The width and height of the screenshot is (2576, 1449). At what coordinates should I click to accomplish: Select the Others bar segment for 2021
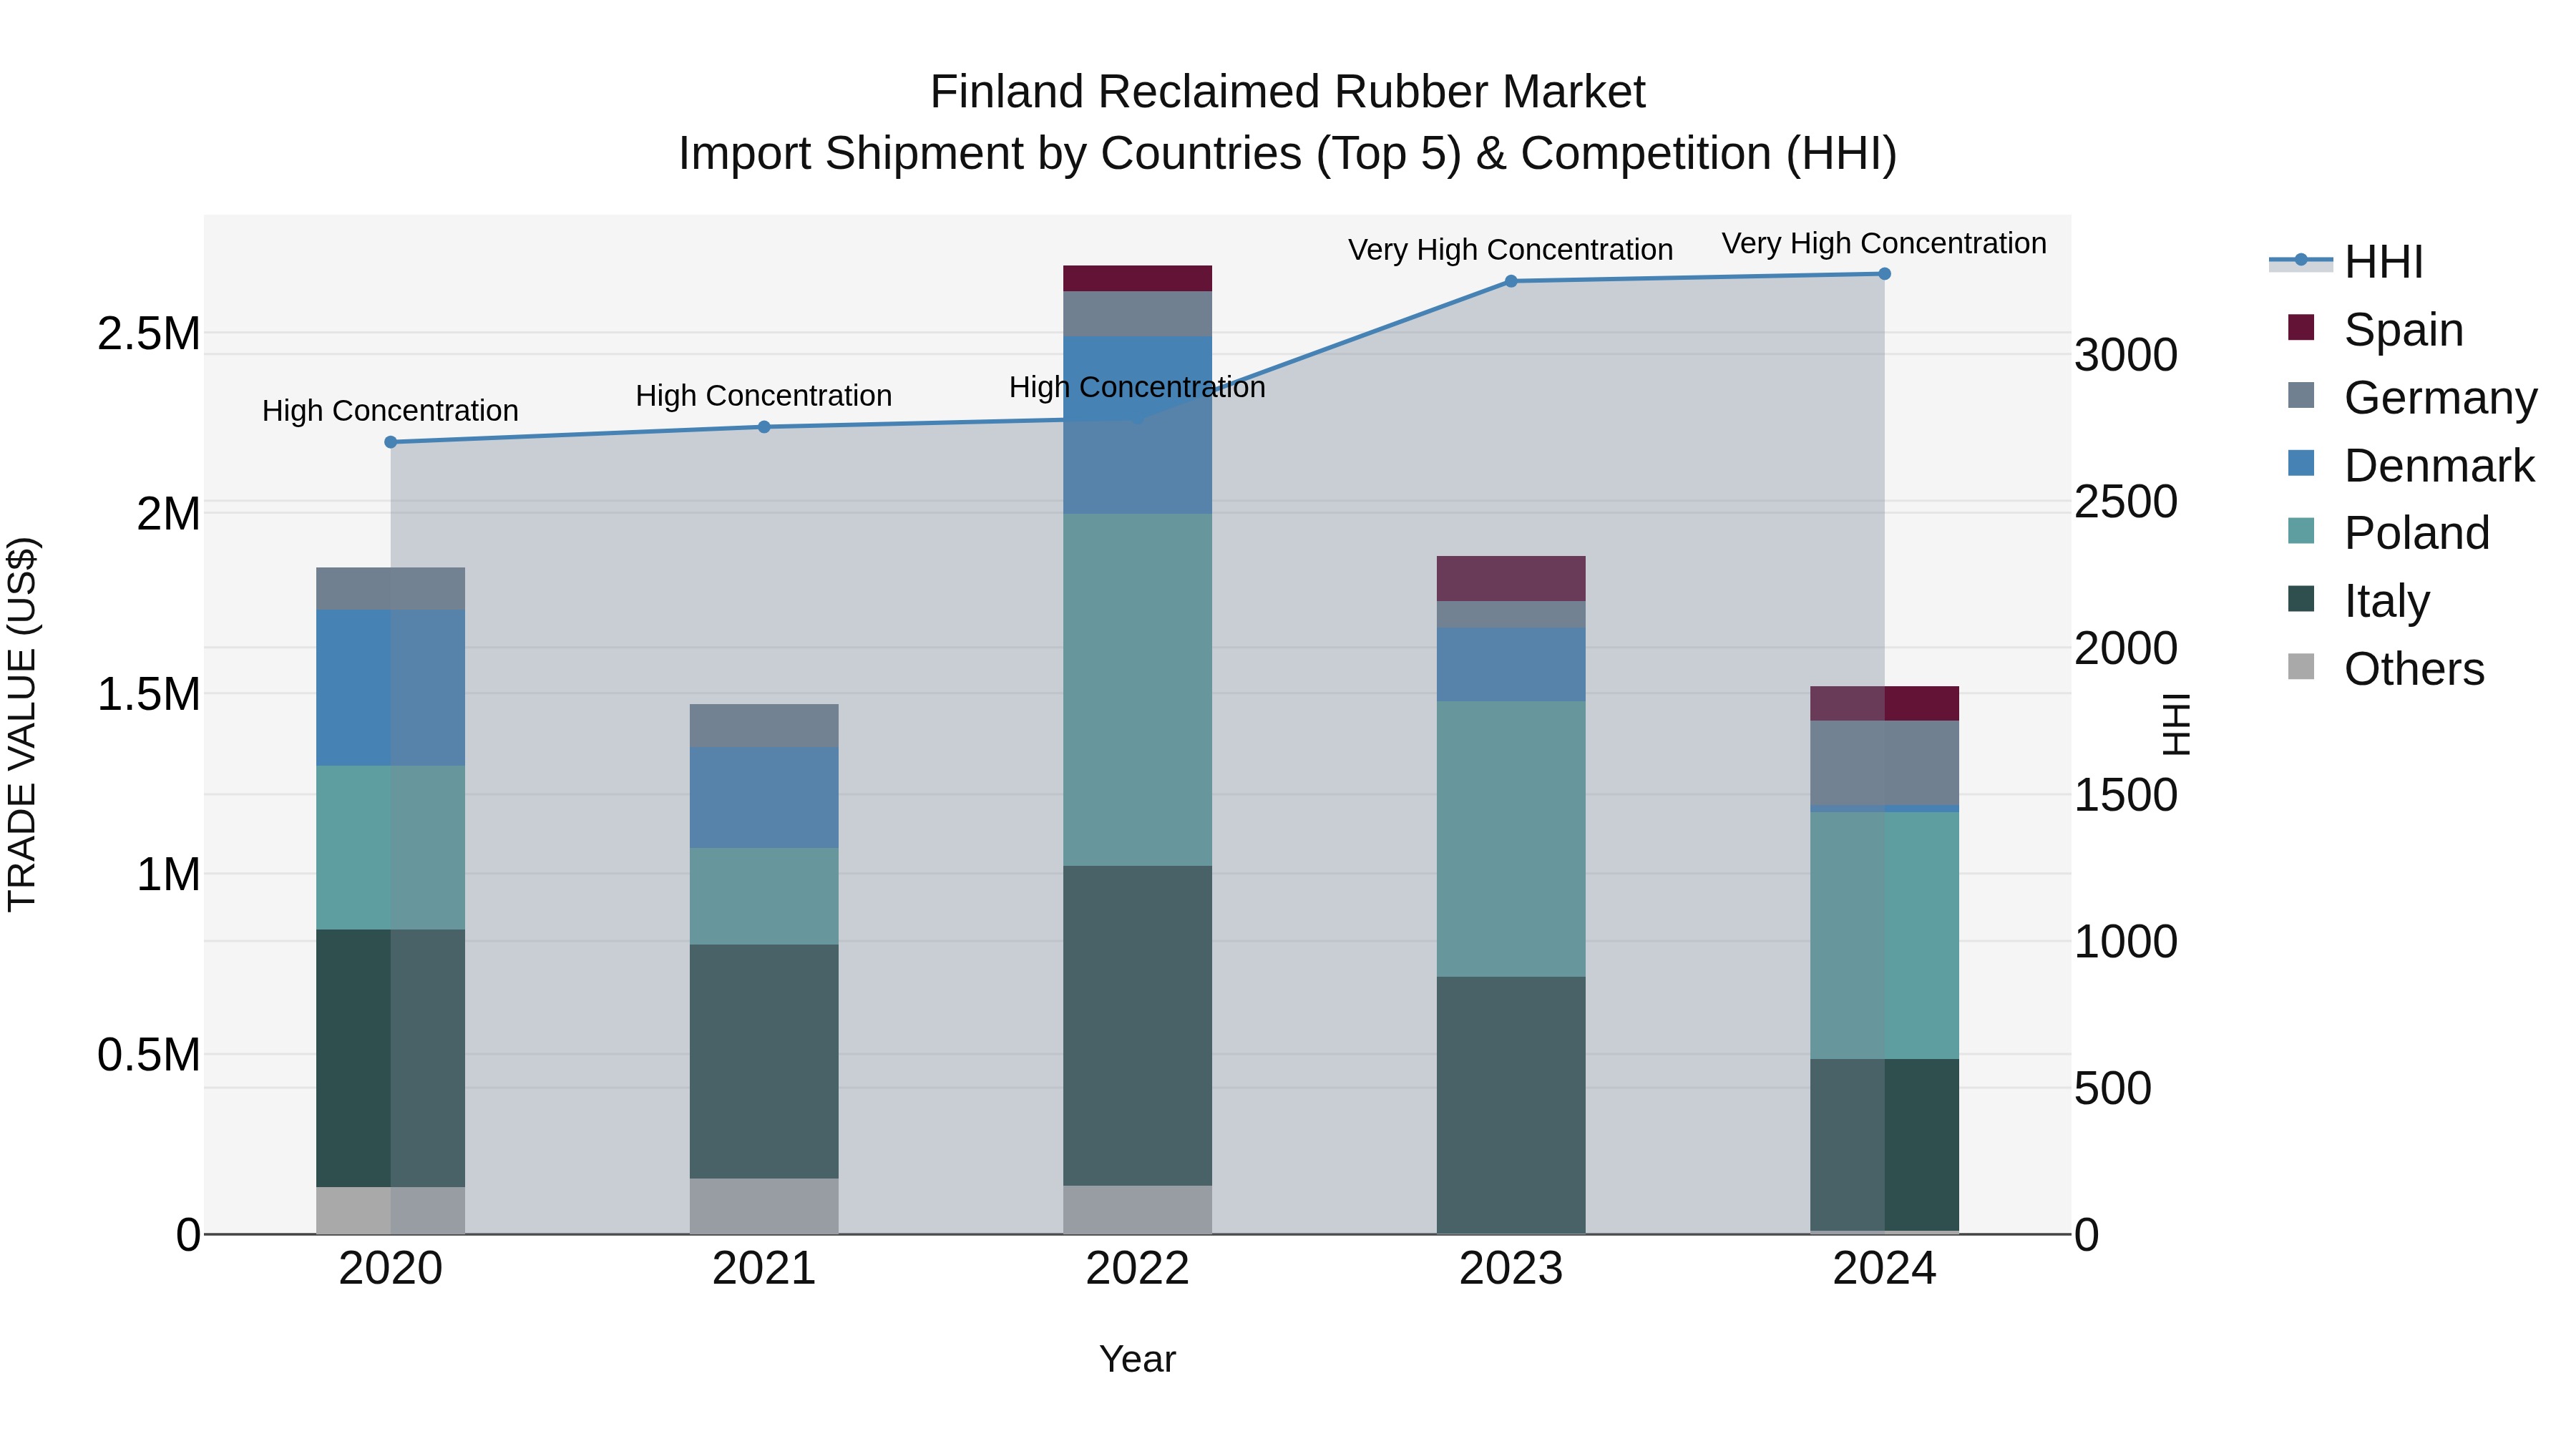point(764,1207)
